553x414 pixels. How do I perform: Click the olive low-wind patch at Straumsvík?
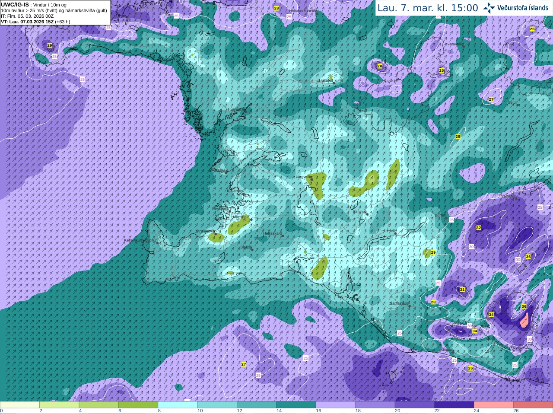coord(216,237)
